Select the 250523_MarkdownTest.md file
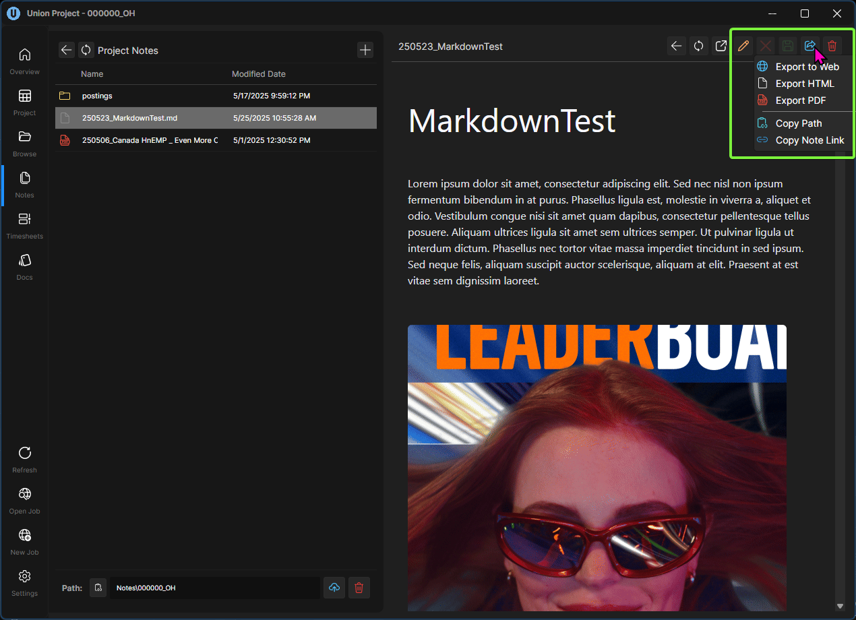Viewport: 856px width, 620px height. point(216,118)
